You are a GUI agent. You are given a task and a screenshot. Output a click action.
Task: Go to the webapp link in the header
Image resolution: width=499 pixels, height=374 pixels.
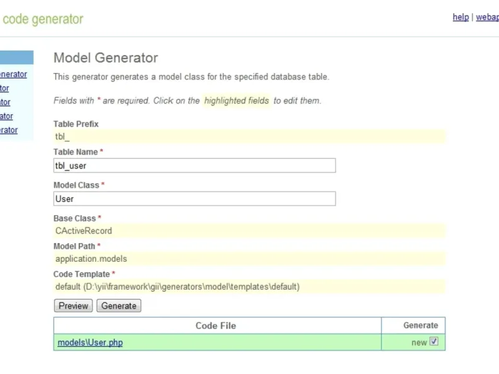pyautogui.click(x=488, y=17)
